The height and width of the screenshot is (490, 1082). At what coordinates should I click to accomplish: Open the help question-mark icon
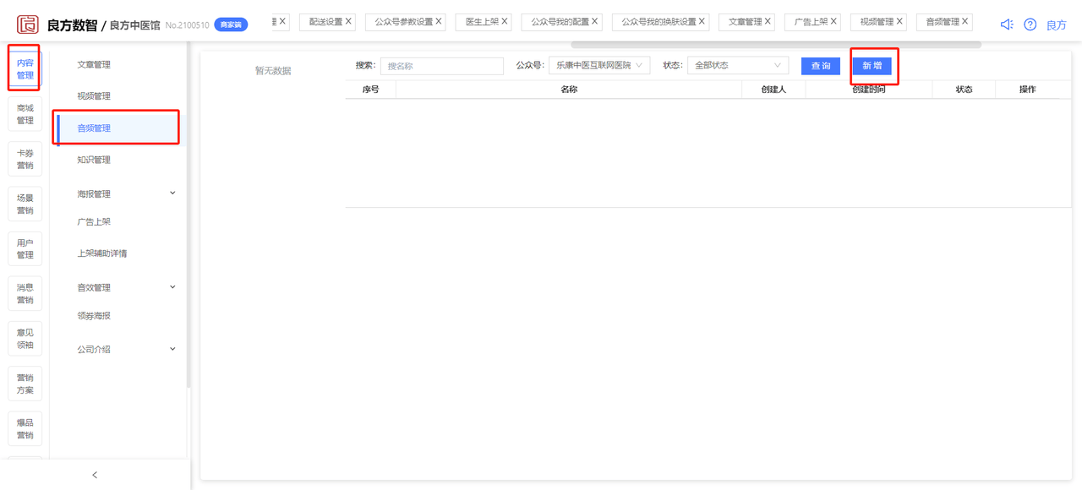coord(1030,24)
